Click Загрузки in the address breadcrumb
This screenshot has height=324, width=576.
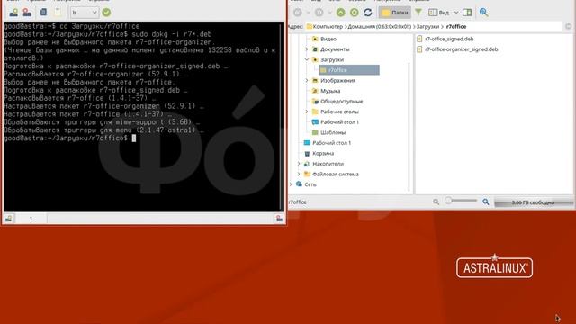427,26
